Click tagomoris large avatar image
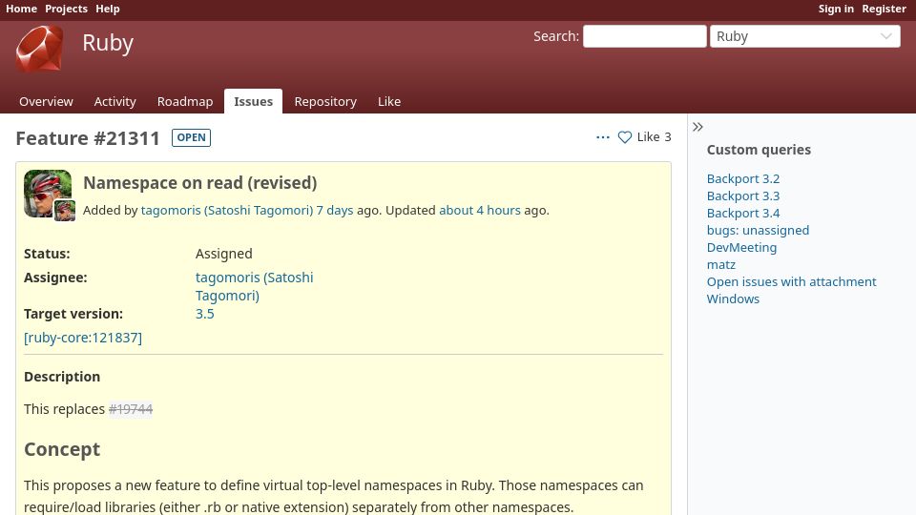 point(48,194)
